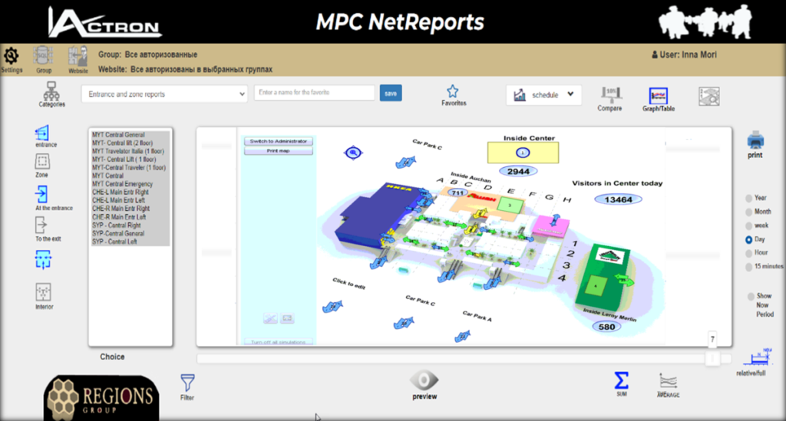Click the map search icon beside Graph/Table

[x=708, y=96]
